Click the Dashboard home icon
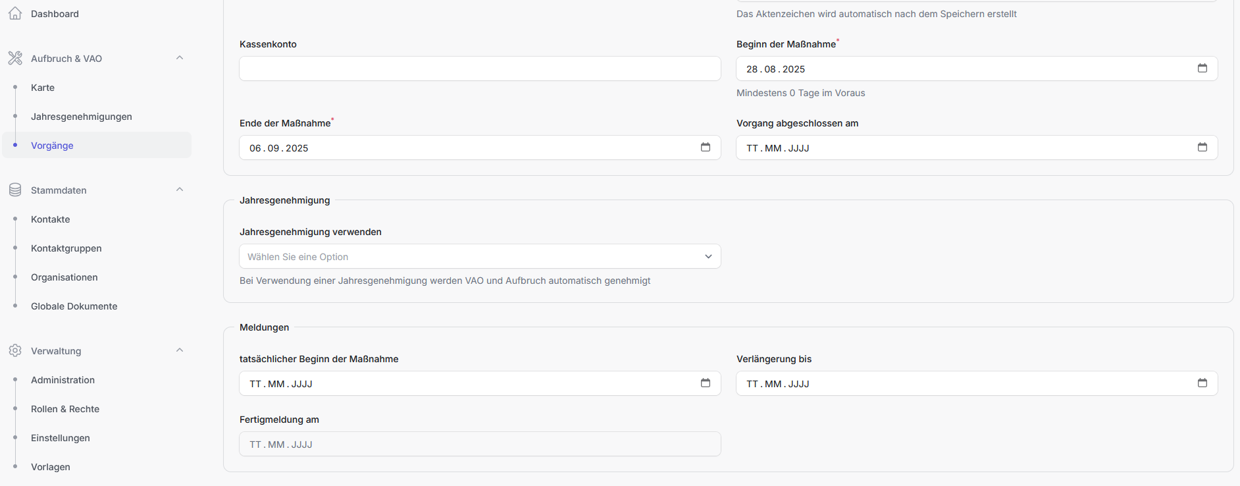Viewport: 1240px width, 486px height. (15, 14)
